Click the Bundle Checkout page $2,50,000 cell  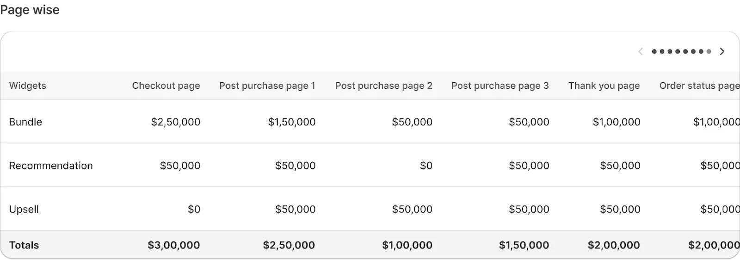point(176,122)
